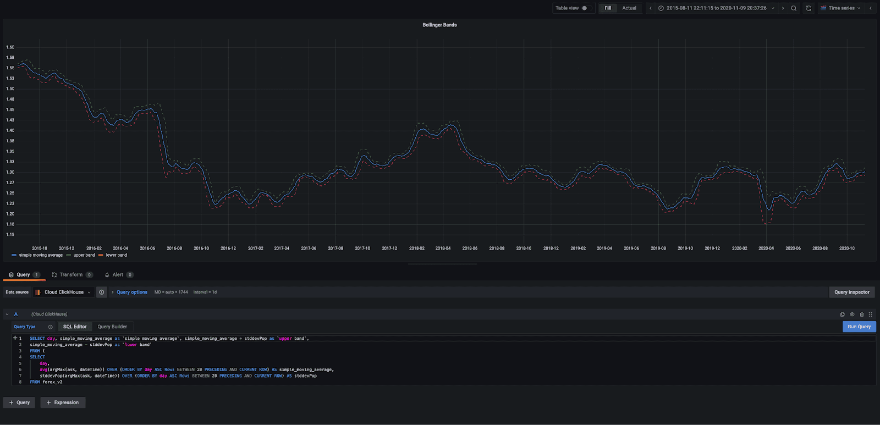880x425 pixels.
Task: Click the Run Query button
Action: click(x=859, y=327)
